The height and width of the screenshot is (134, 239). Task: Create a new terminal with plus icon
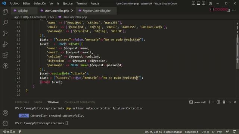point(209,102)
